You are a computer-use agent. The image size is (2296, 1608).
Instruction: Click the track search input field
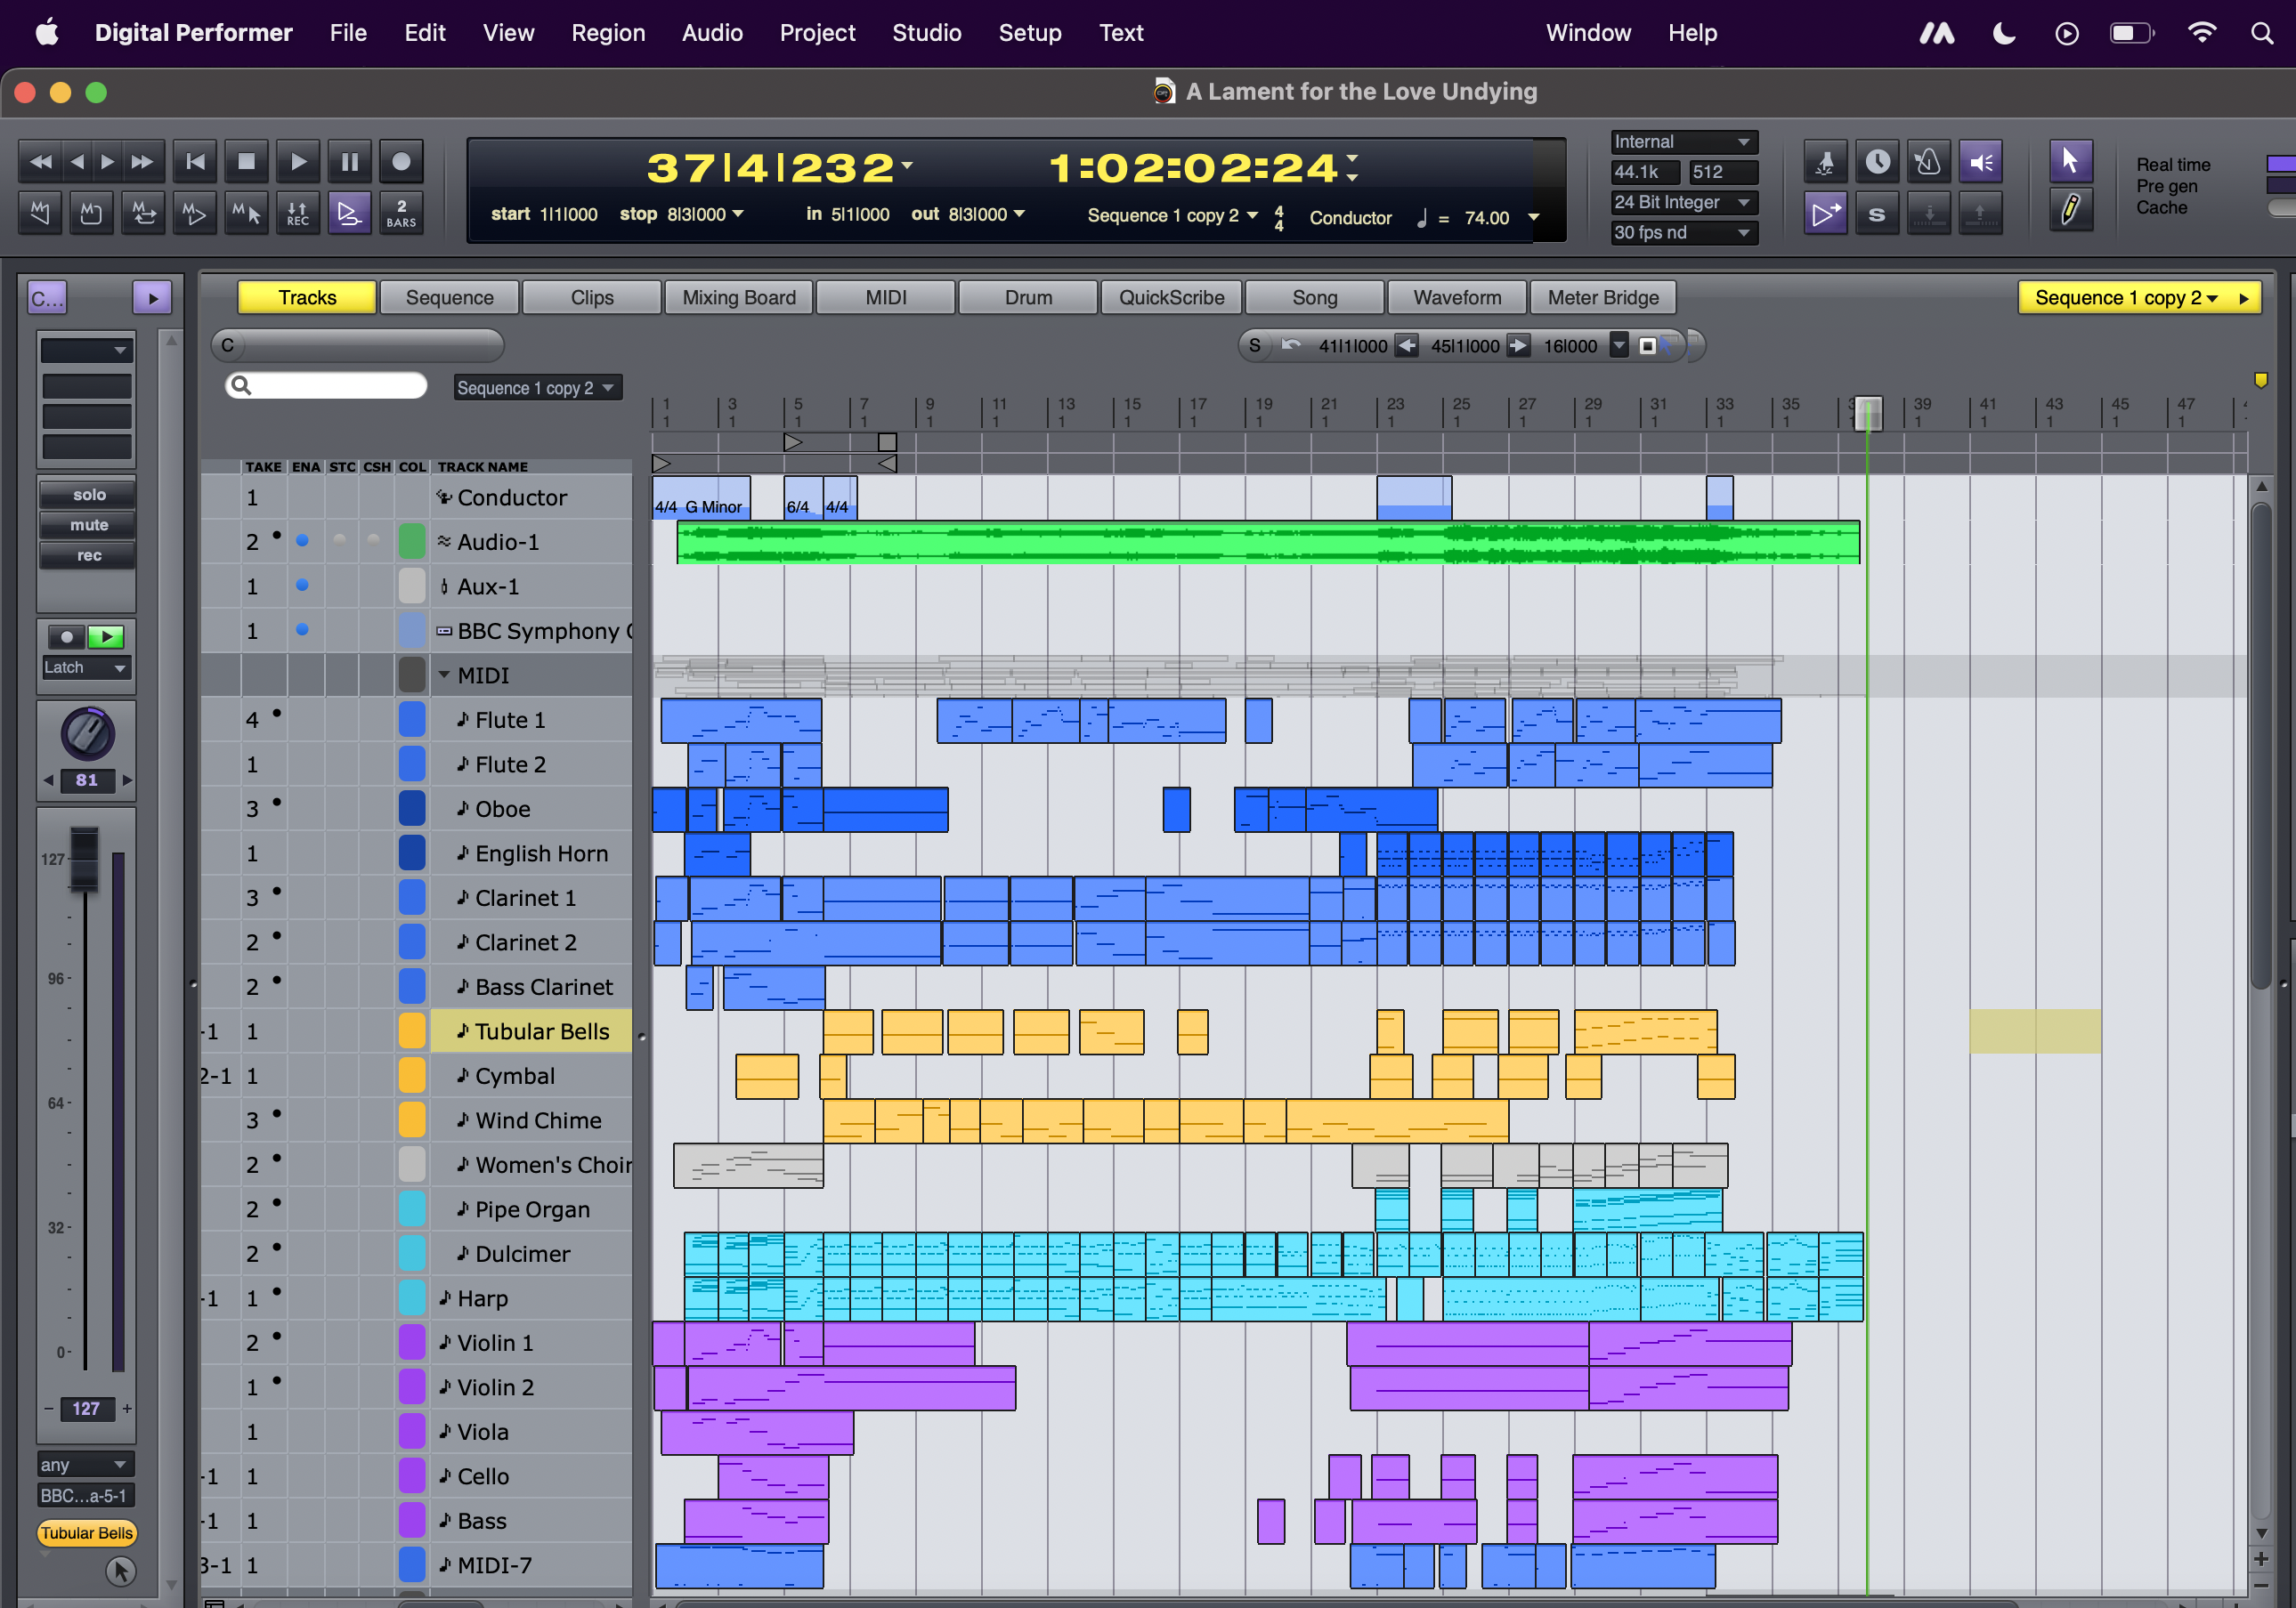(327, 386)
